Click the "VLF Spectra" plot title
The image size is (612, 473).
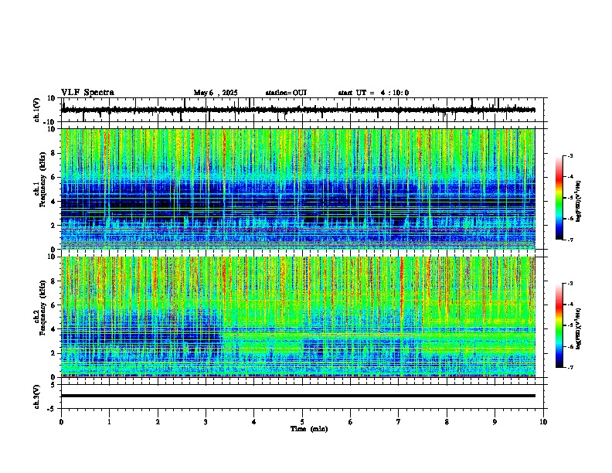tap(87, 93)
